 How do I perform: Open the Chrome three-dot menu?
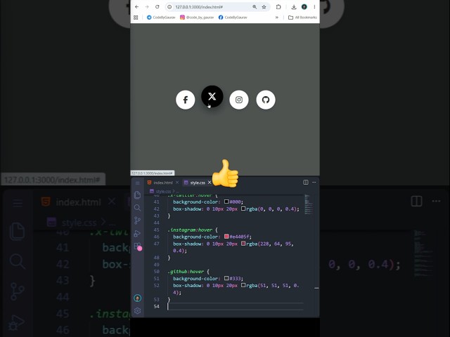(x=314, y=7)
